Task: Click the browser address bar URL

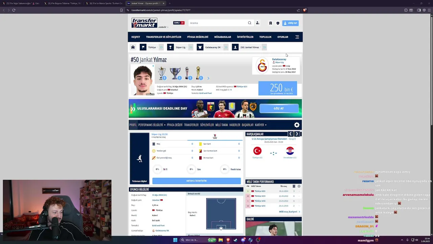Action: (x=161, y=10)
